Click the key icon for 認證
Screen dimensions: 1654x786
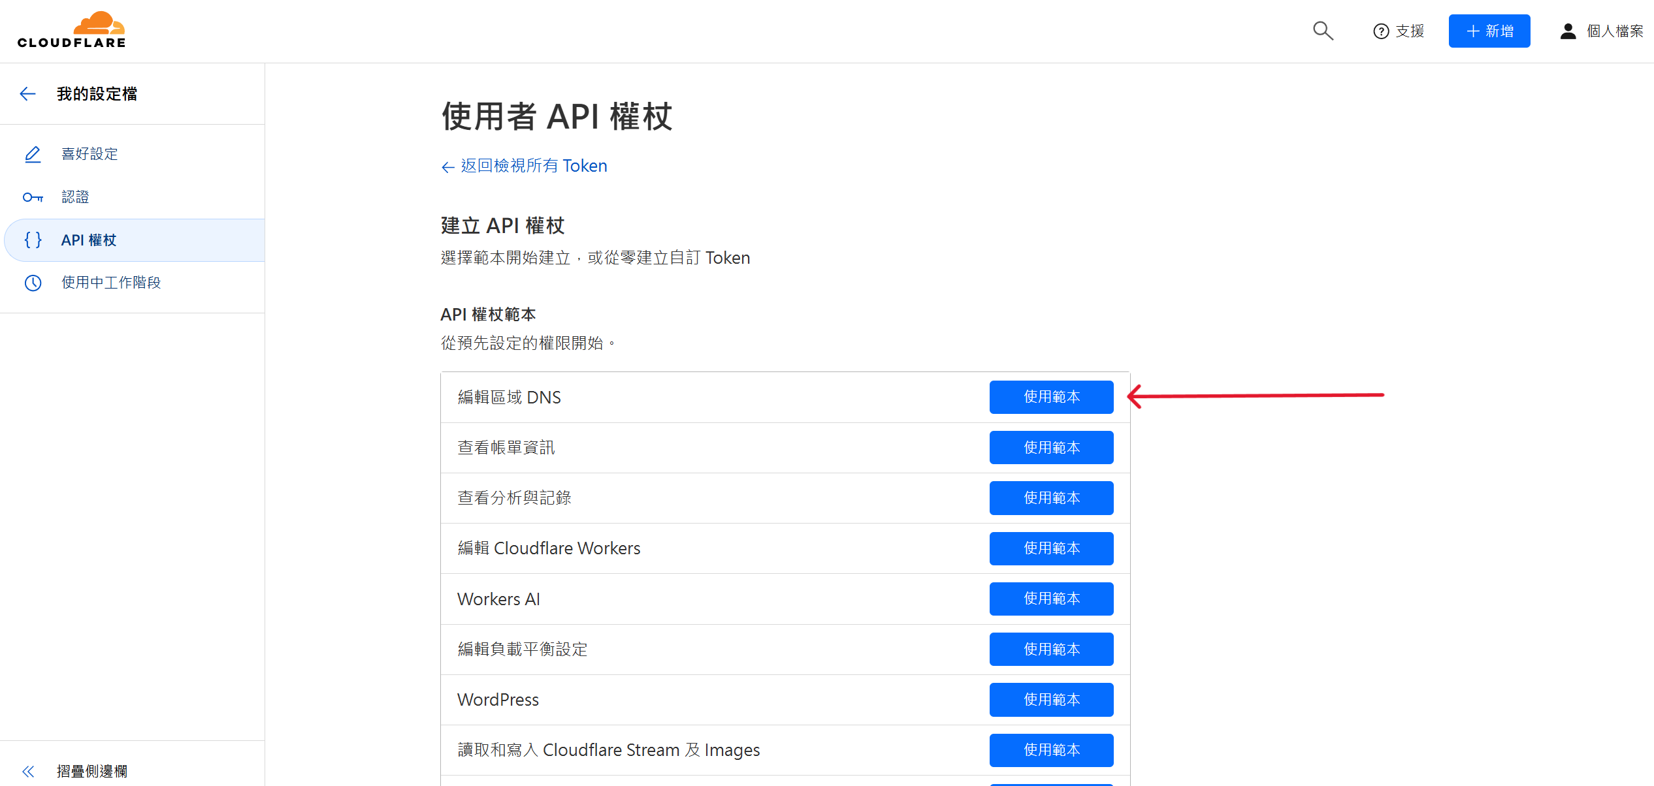(33, 197)
